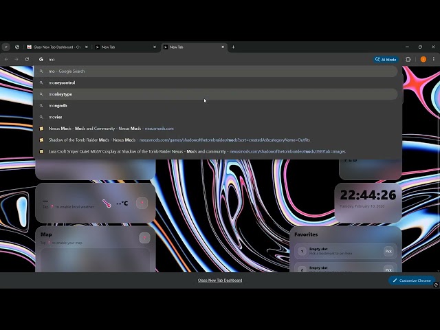440x330 pixels.
Task: Select 'moneycontrol' suggestion
Action: (215, 82)
